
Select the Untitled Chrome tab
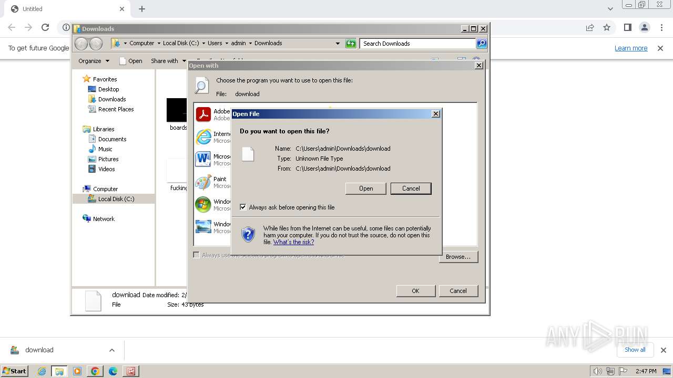pos(66,9)
